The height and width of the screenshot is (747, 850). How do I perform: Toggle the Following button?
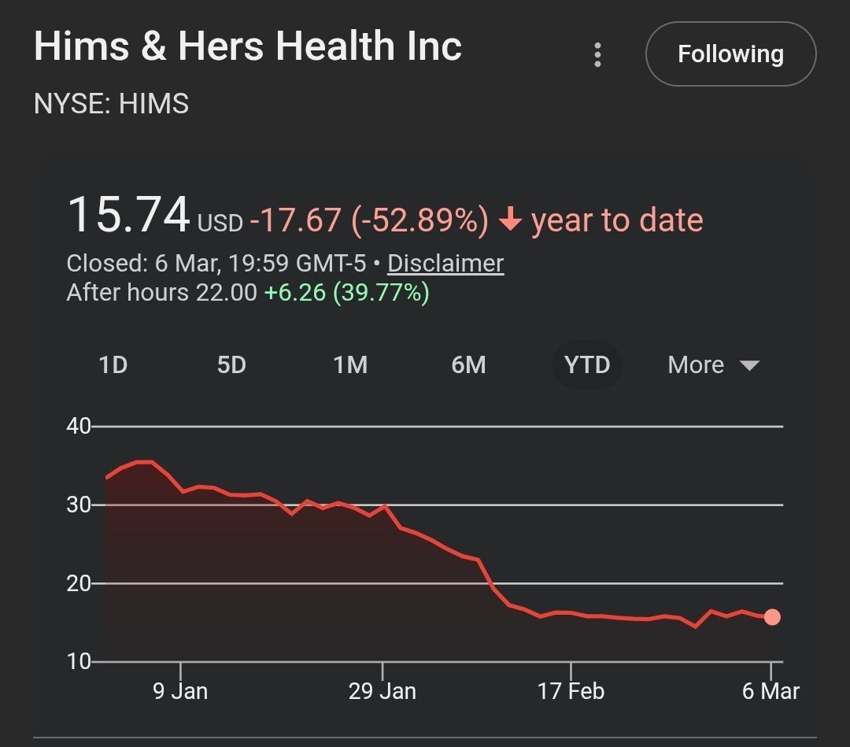(730, 54)
